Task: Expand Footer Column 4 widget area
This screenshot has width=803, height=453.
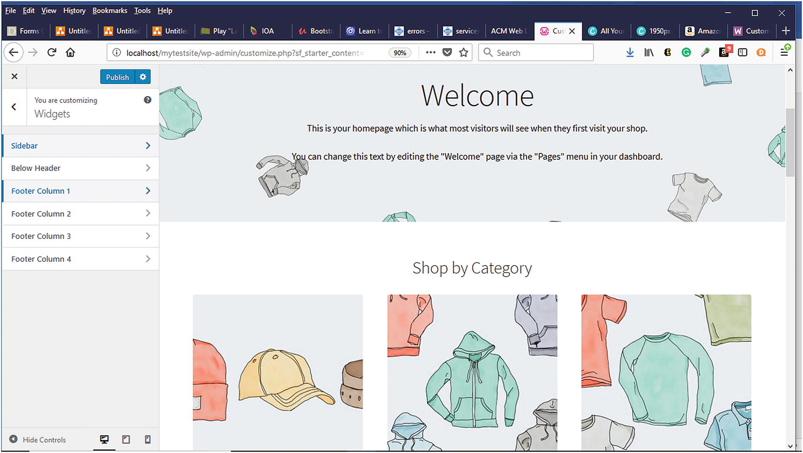Action: point(81,259)
